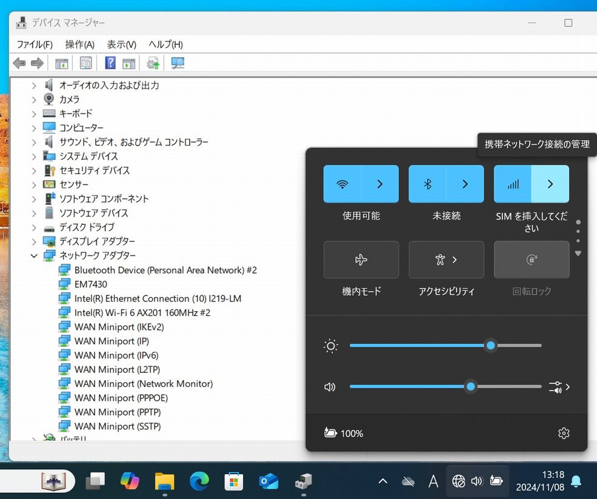The width and height of the screenshot is (597, 499).
Task: Open quick settings gear icon
Action: pyautogui.click(x=564, y=433)
